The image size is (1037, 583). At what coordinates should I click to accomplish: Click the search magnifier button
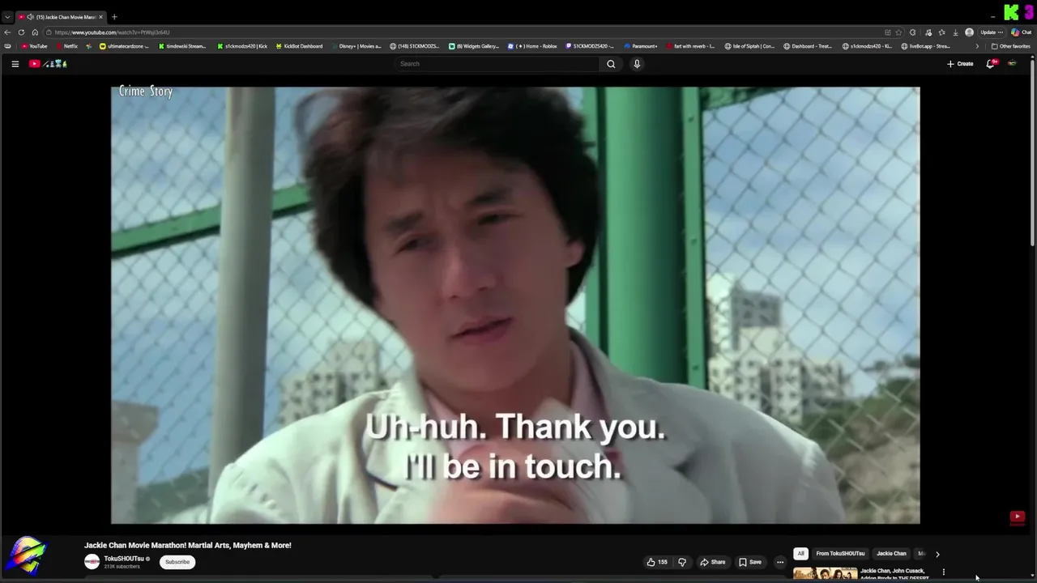coord(611,64)
